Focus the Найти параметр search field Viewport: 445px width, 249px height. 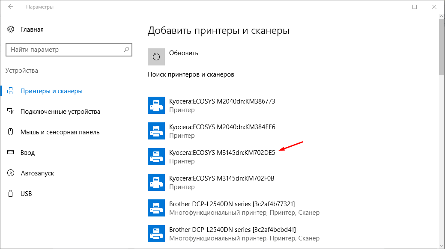pyautogui.click(x=69, y=50)
